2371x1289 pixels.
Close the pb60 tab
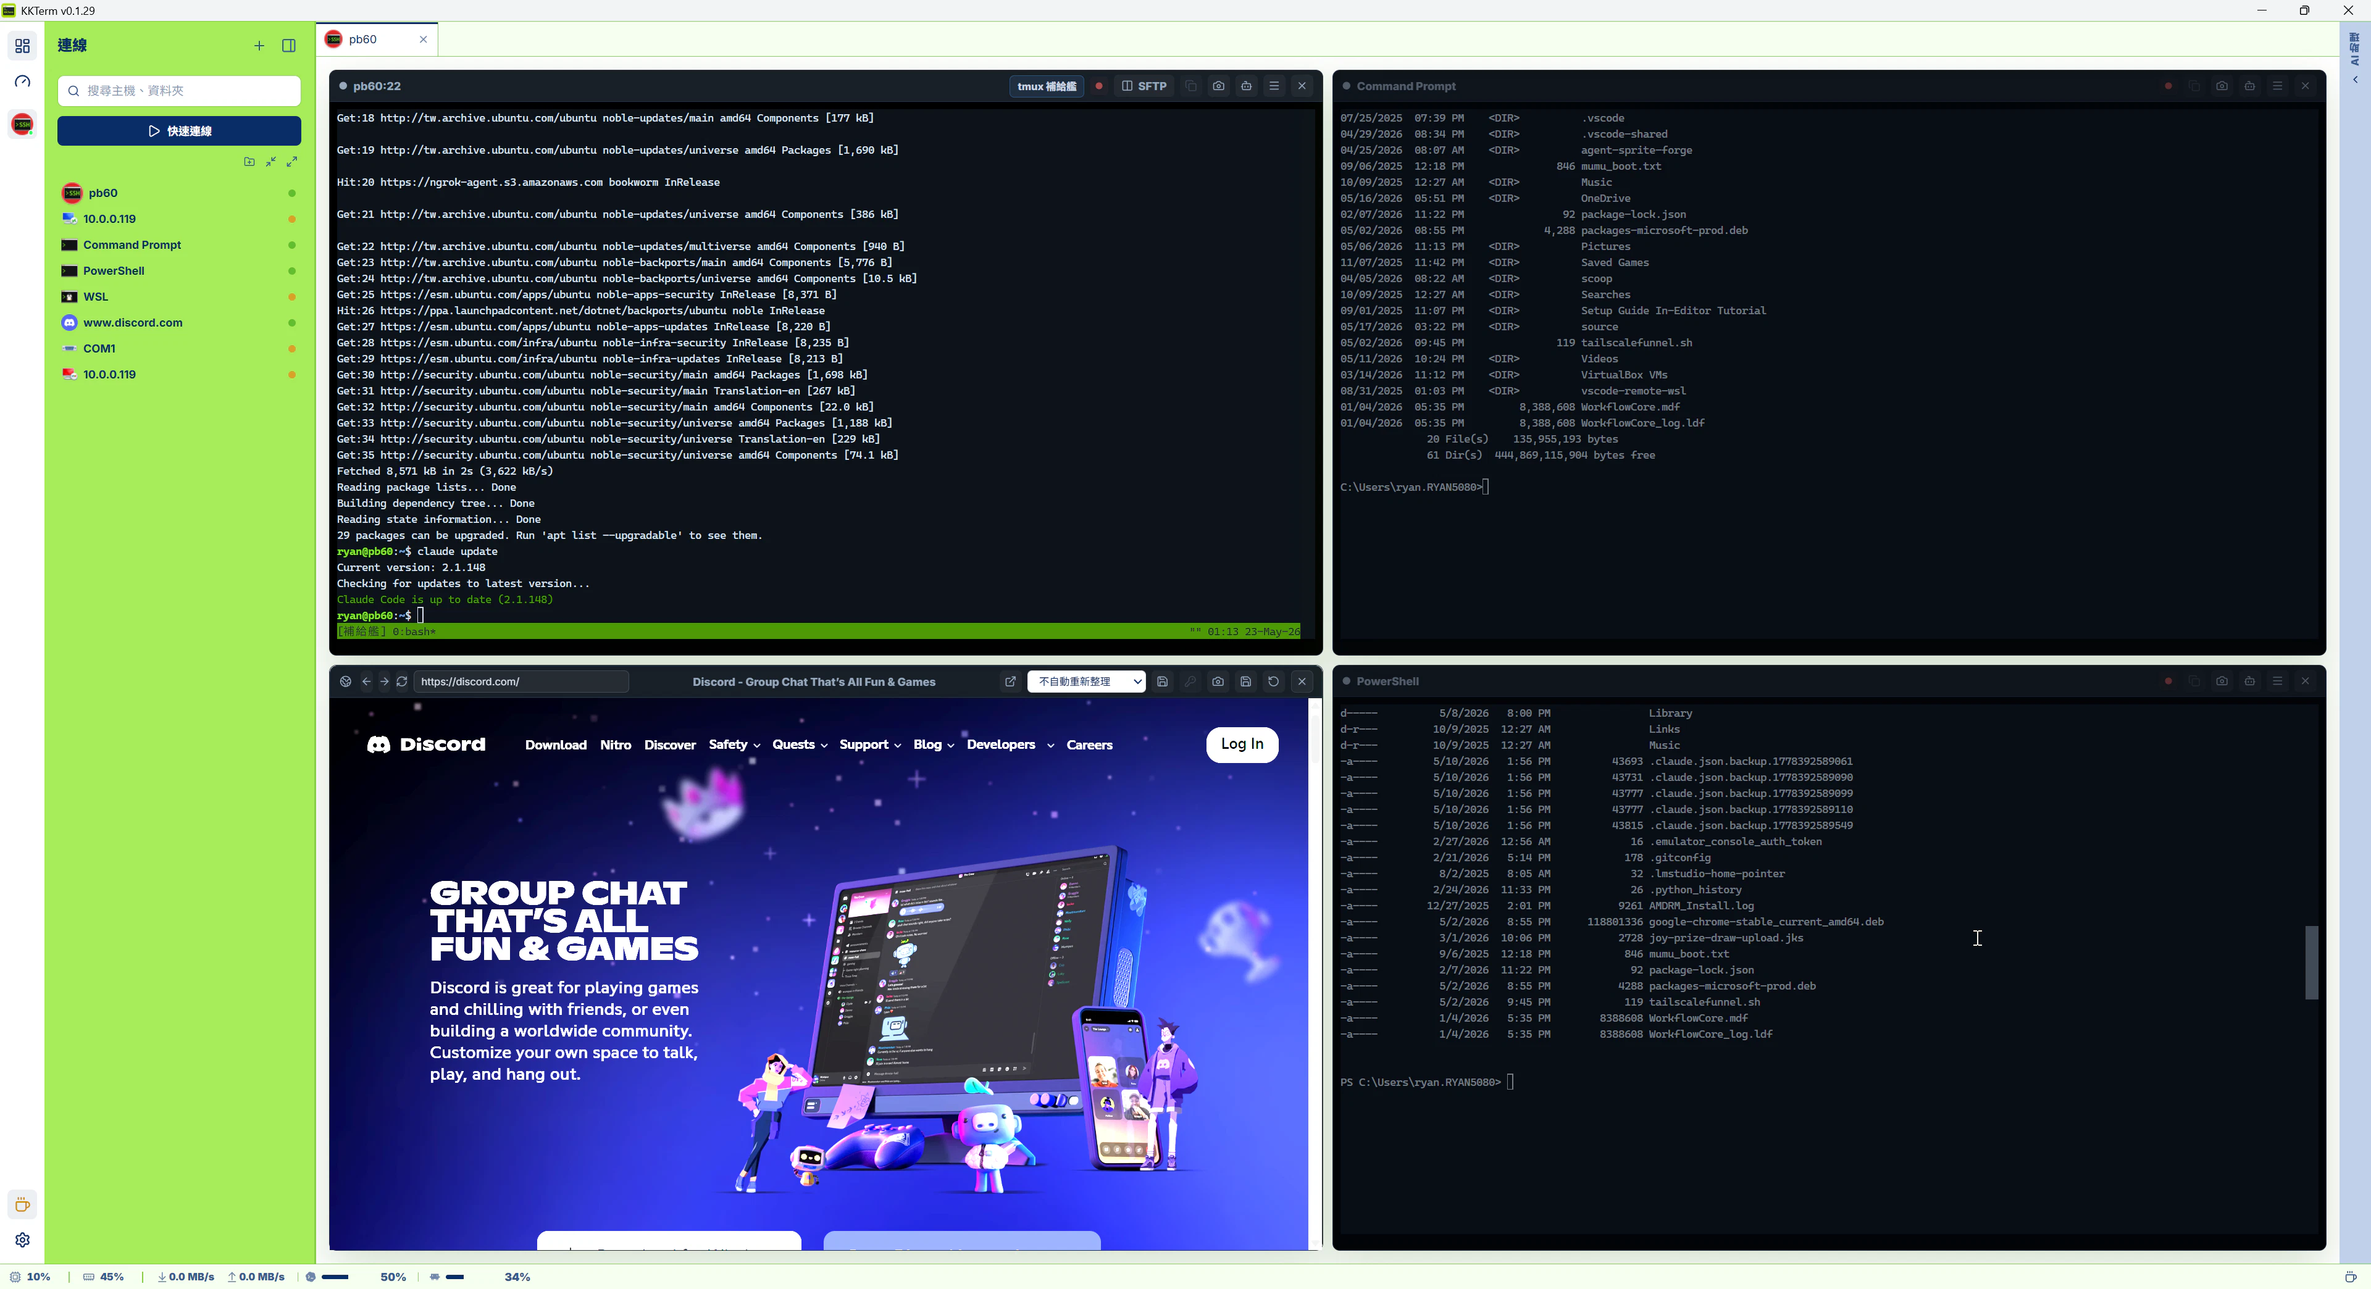tap(422, 40)
